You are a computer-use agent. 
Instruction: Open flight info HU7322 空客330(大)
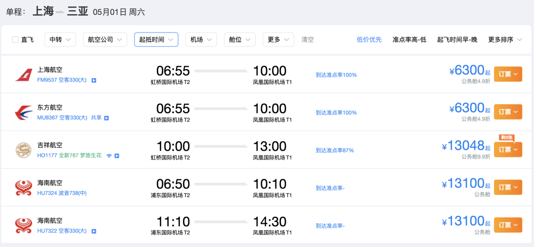[62, 231]
